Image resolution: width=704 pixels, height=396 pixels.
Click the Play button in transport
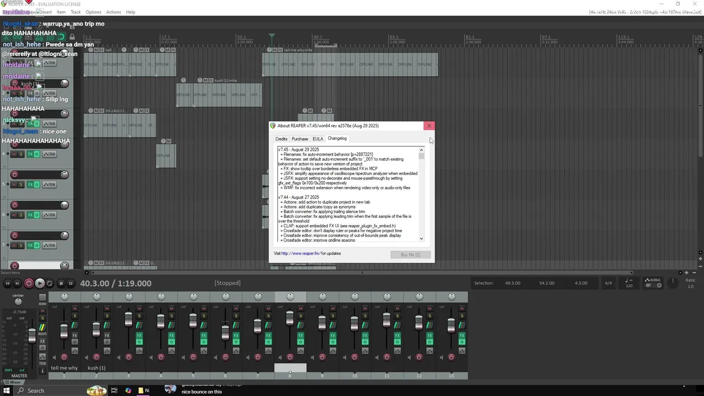40,283
